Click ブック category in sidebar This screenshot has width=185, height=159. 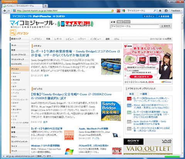[20, 151]
